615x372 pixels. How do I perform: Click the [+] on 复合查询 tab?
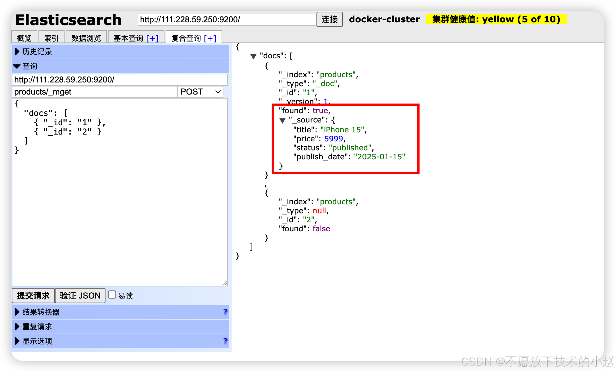(210, 38)
